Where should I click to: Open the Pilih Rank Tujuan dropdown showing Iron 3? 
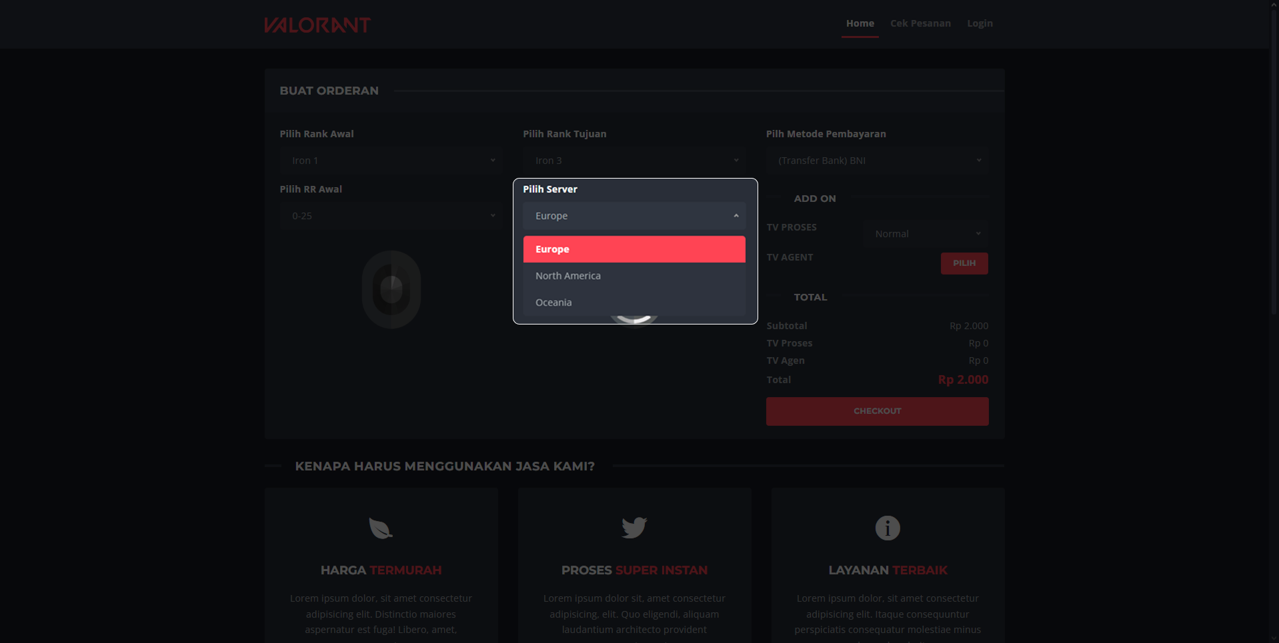pos(634,161)
